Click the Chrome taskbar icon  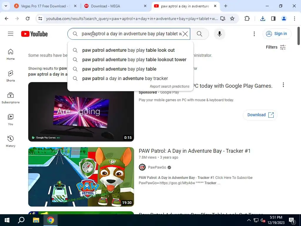coord(51,220)
